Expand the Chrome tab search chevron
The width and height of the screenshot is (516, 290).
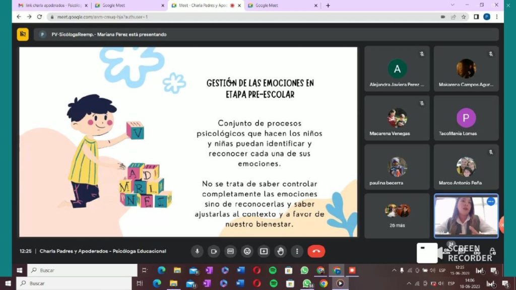[x=452, y=6]
